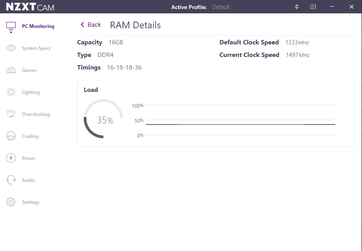362x251 pixels.
Task: Open the System Specs section label
Action: coord(36,48)
